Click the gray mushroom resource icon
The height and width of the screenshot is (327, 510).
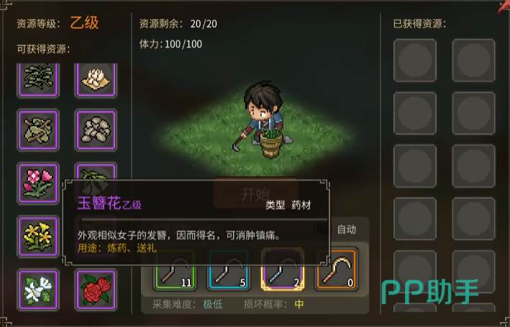click(x=96, y=130)
